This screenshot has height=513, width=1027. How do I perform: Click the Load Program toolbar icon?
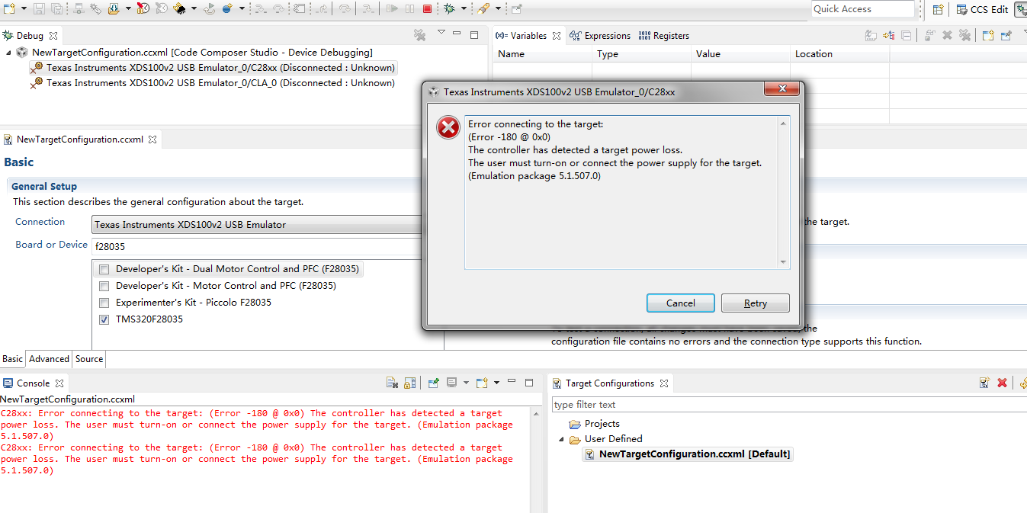point(114,8)
